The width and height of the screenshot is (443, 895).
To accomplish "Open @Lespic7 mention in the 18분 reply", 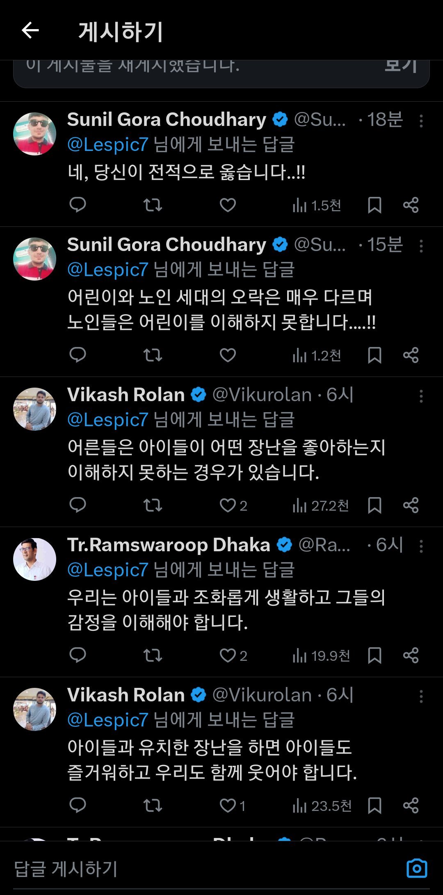I will pos(107,144).
